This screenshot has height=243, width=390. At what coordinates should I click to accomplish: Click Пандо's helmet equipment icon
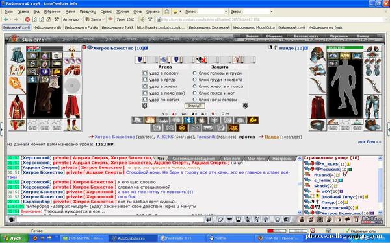(317, 54)
